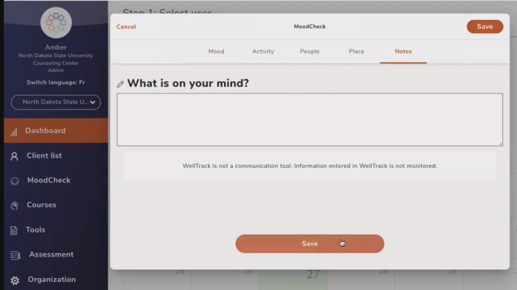The height and width of the screenshot is (290, 517).
Task: Click calendar day 27 behind the dialog
Action: [313, 274]
